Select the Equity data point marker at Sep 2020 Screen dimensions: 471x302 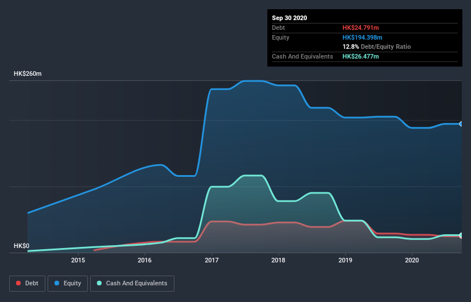[x=461, y=124]
